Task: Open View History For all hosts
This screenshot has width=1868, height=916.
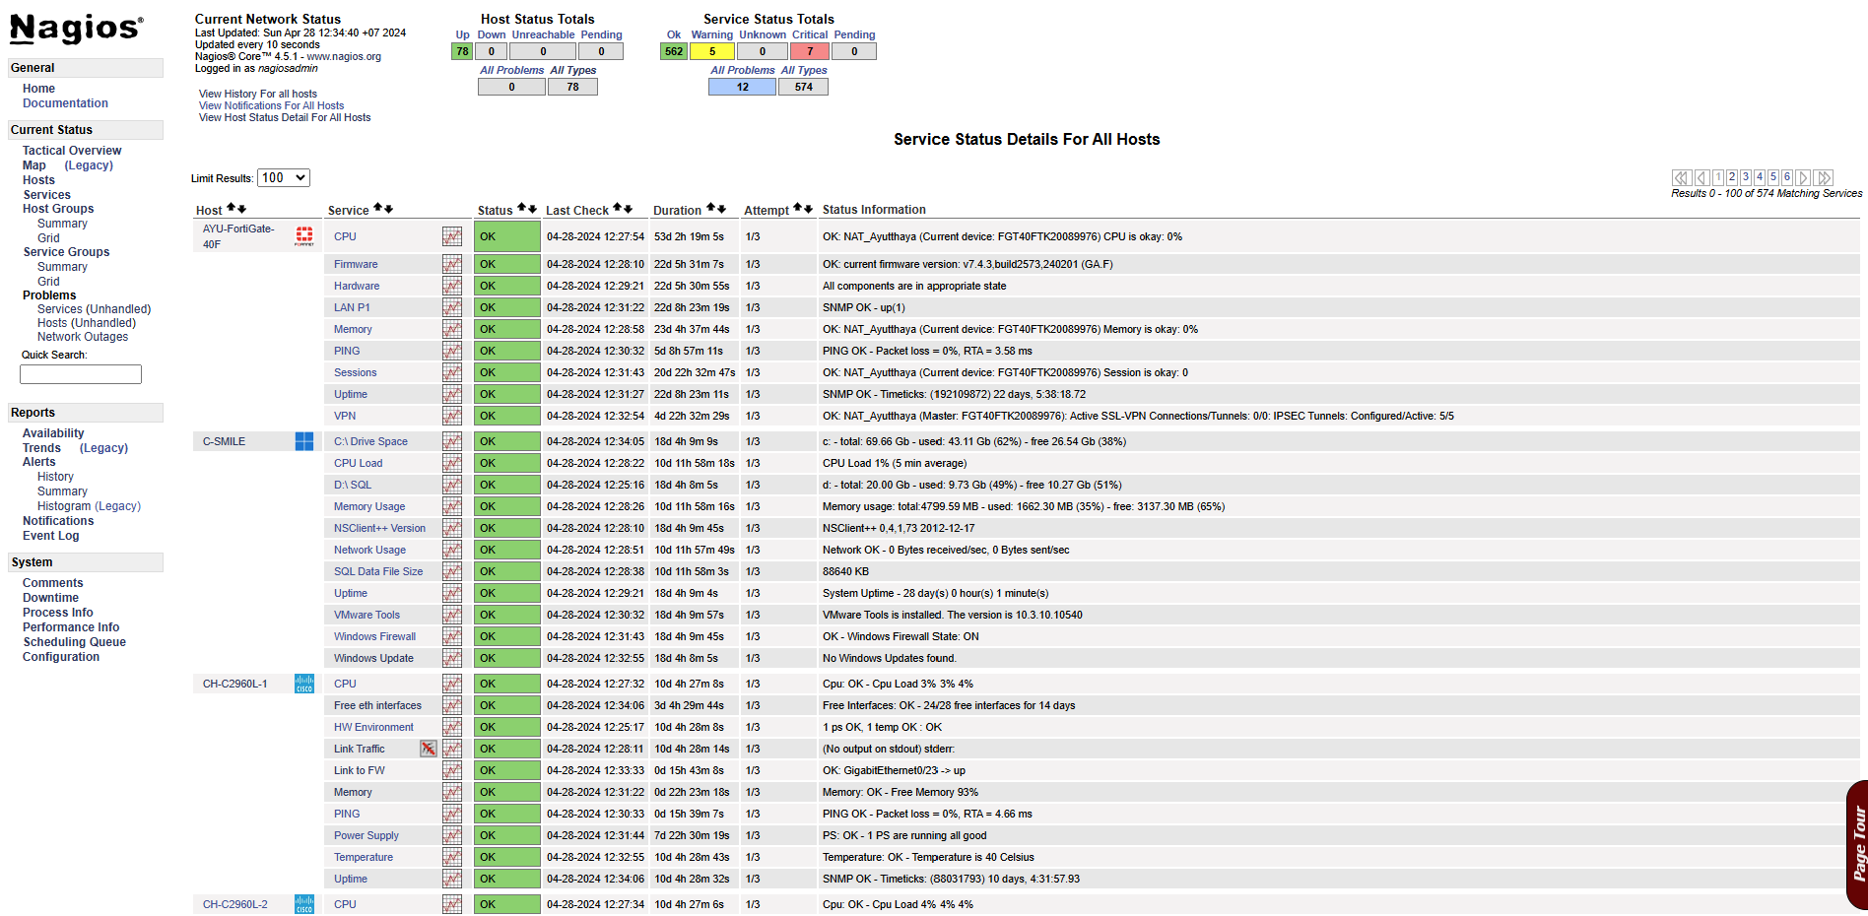Action: click(x=257, y=94)
